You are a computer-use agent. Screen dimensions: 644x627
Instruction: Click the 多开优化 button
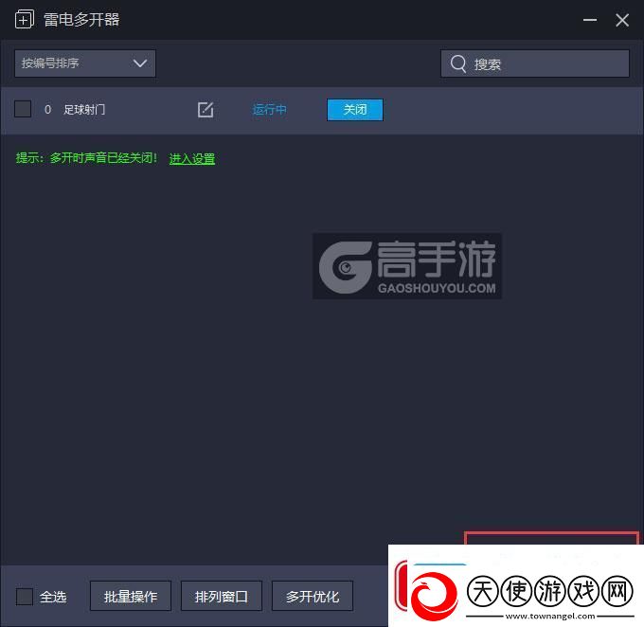click(313, 596)
